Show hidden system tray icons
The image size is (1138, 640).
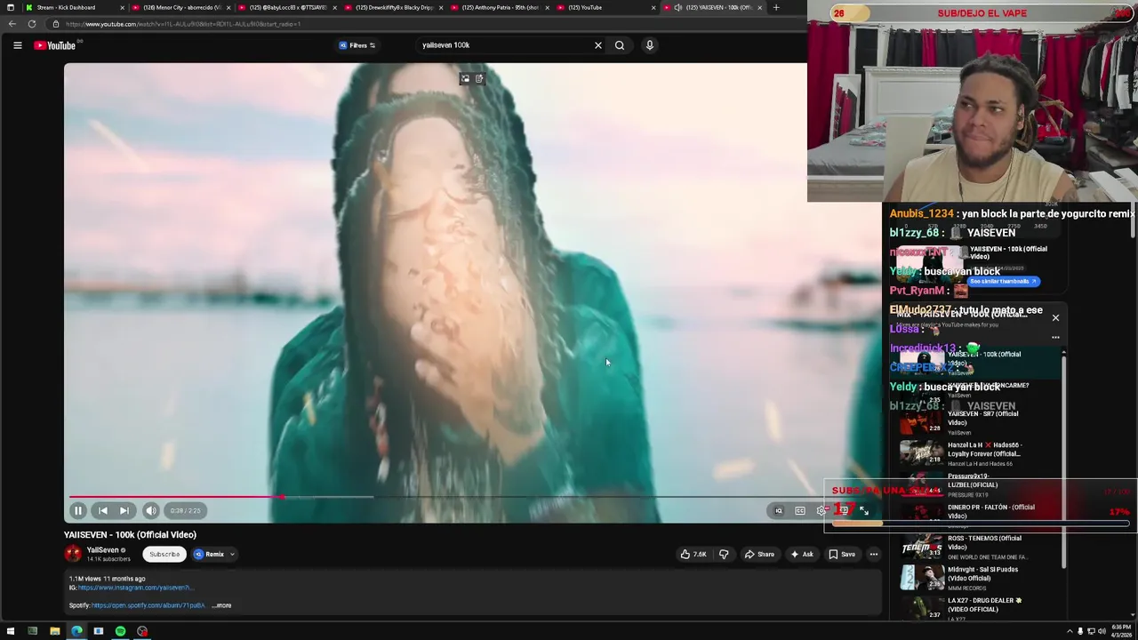pos(1070,631)
